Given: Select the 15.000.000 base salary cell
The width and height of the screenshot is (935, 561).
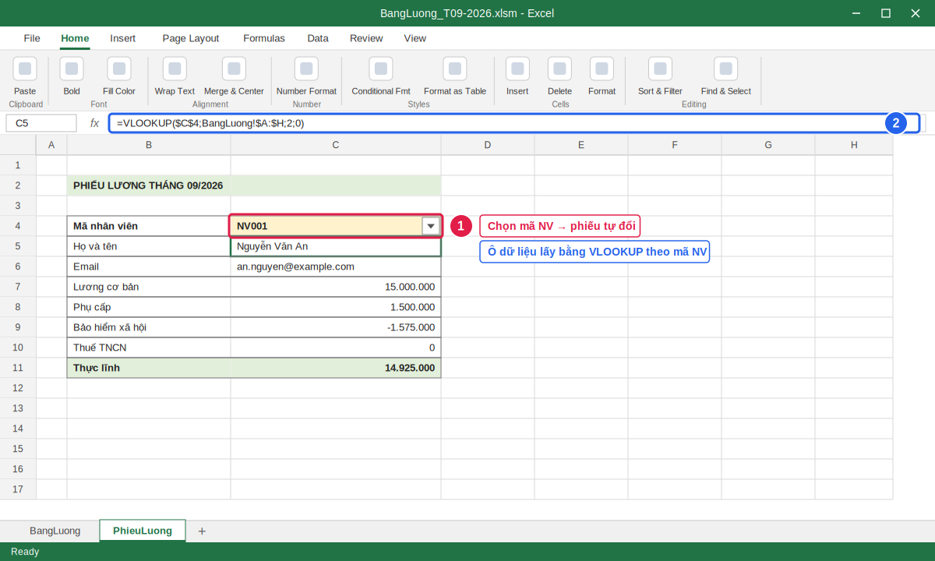Looking at the screenshot, I should 336,287.
